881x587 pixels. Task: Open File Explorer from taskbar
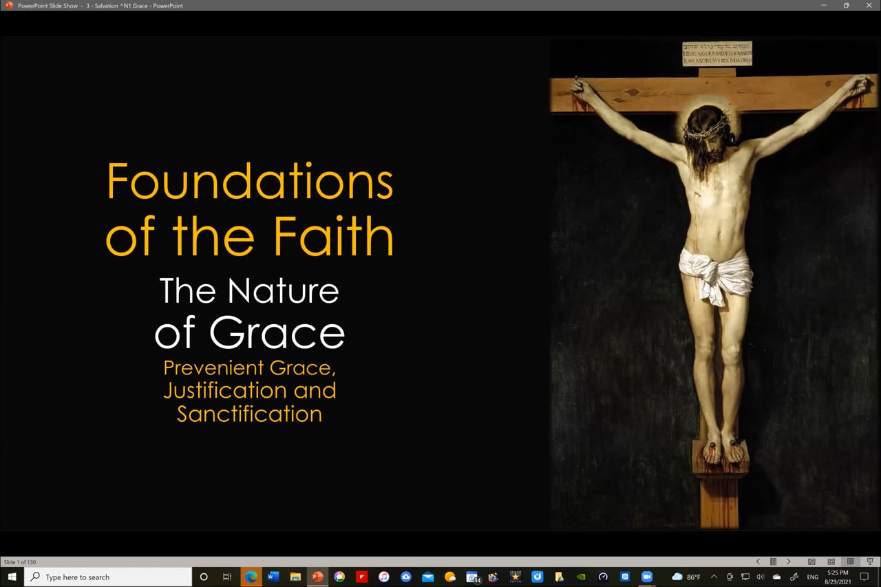[x=295, y=577]
